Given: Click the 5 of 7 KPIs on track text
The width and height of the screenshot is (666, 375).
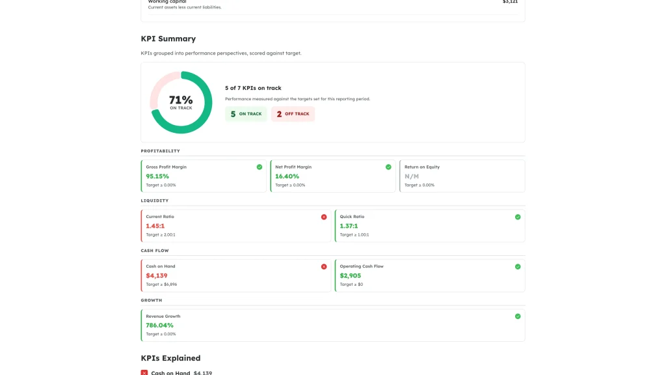Looking at the screenshot, I should click(253, 88).
